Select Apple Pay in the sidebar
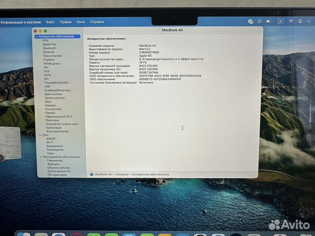Image resolution: width=315 pixels, height=236 pixels. pos(49,44)
